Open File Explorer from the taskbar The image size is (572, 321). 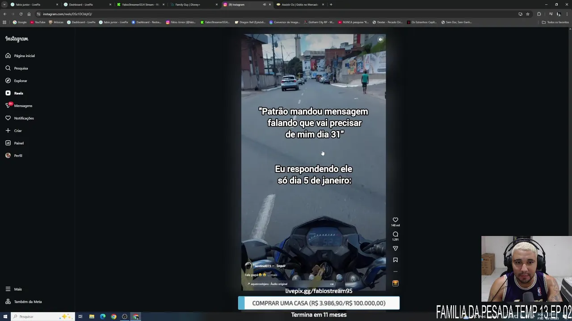(x=92, y=317)
